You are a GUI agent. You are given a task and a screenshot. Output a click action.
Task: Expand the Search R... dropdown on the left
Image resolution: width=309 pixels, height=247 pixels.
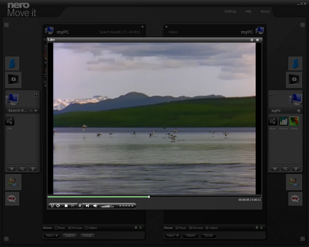point(31,111)
